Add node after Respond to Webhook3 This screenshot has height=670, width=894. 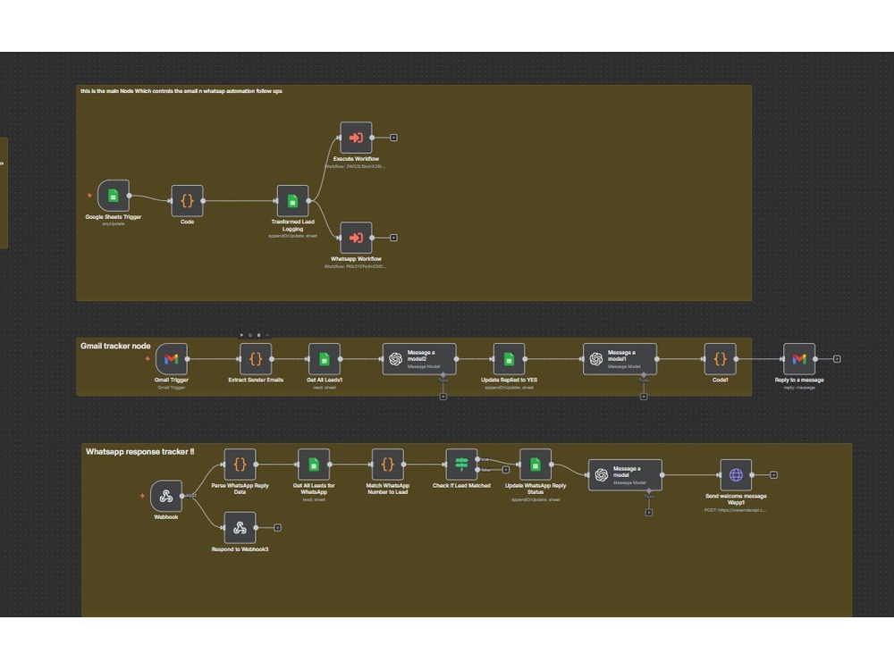tap(277, 528)
